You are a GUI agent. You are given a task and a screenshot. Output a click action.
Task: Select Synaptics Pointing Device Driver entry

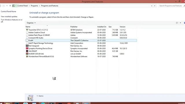pyautogui.click(x=40, y=49)
